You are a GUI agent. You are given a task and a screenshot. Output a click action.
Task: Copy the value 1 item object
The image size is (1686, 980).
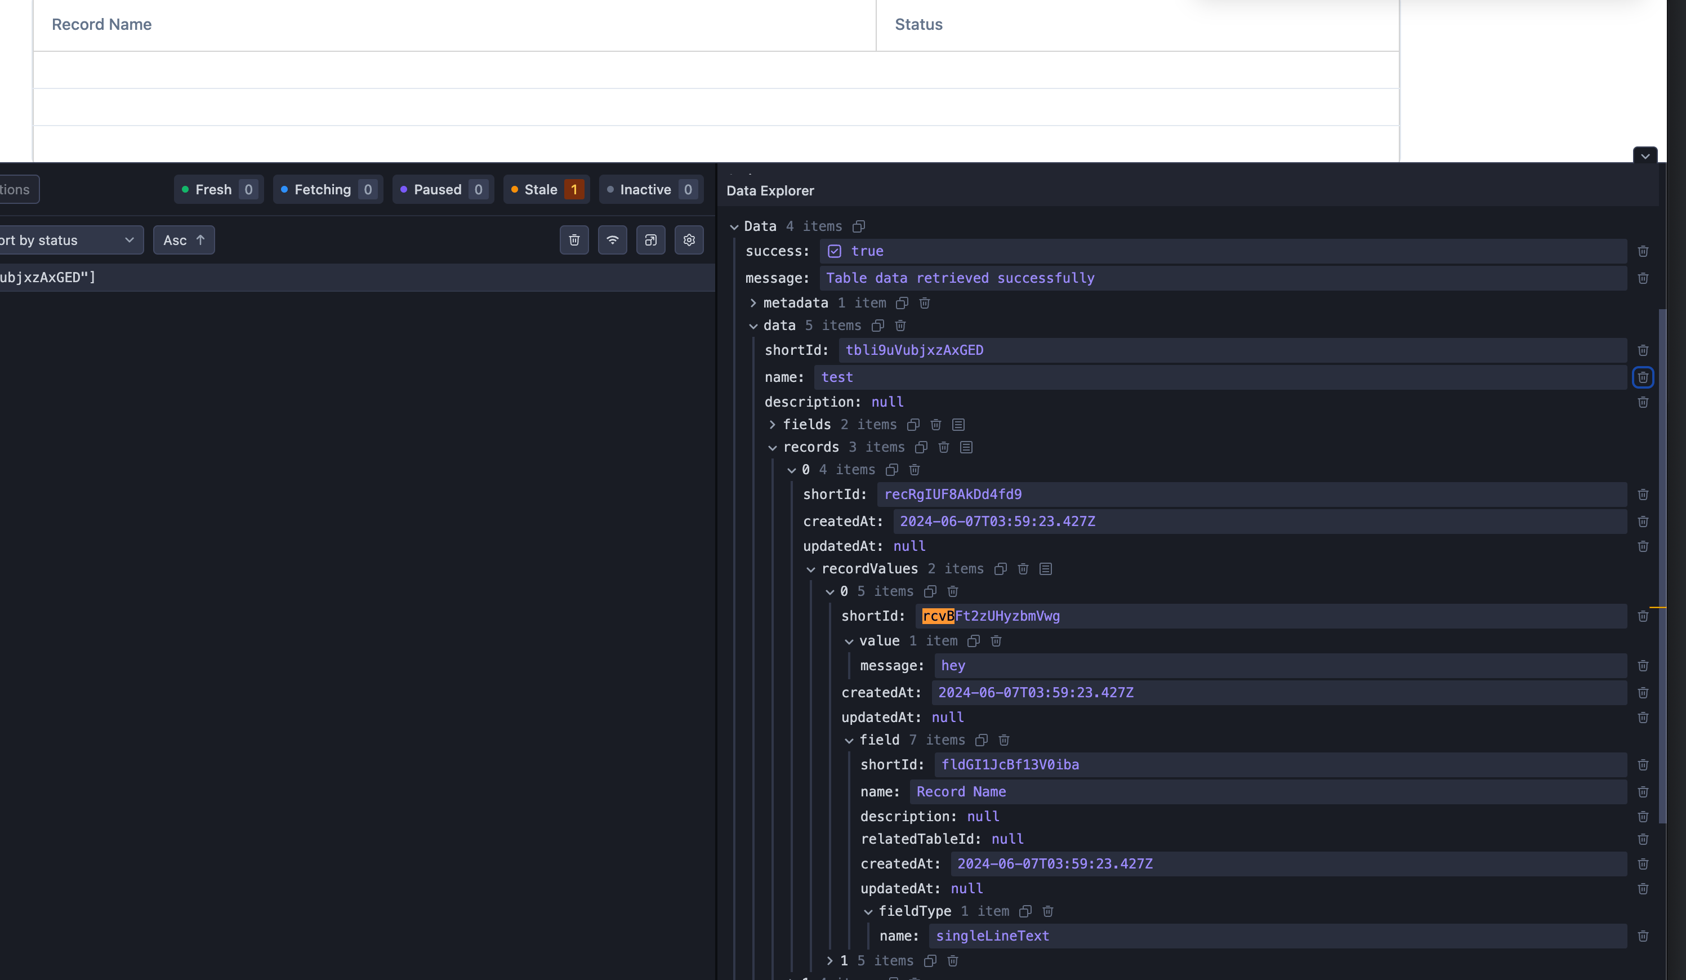click(x=974, y=642)
